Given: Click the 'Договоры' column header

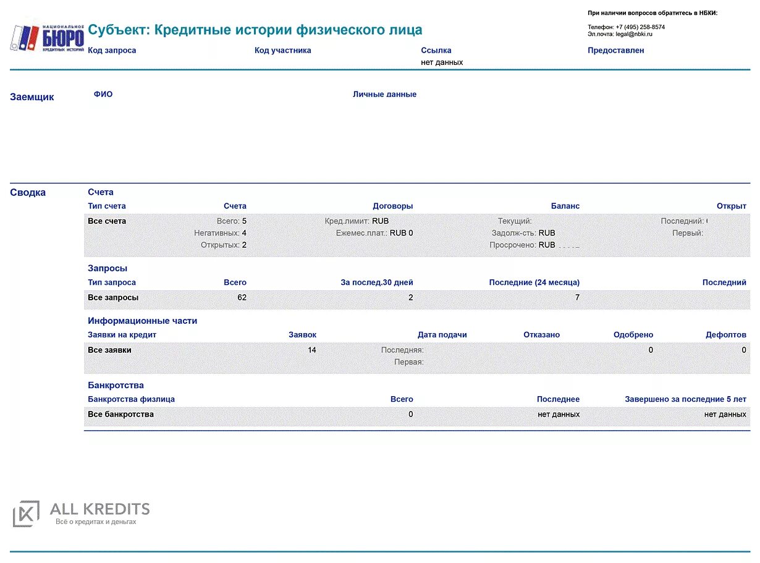Looking at the screenshot, I should tap(393, 206).
